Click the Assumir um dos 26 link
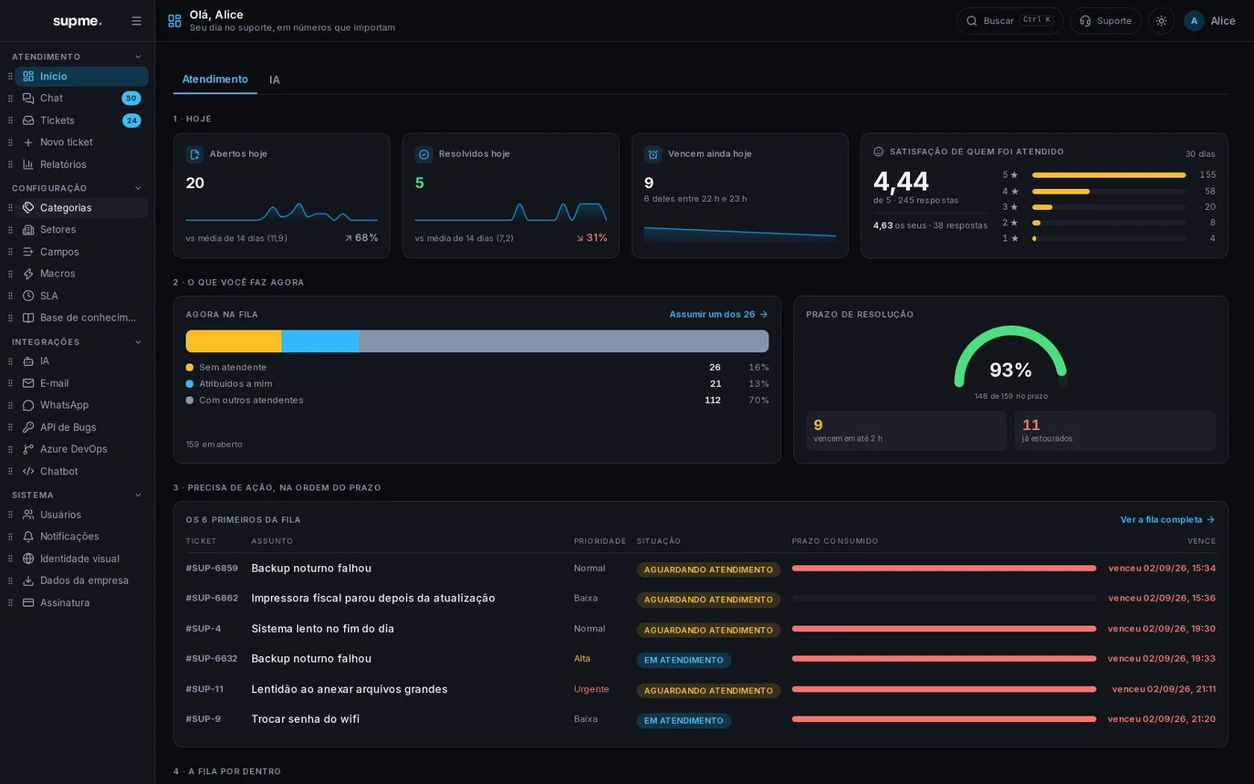Viewport: 1254px width, 784px height. pyautogui.click(x=719, y=314)
